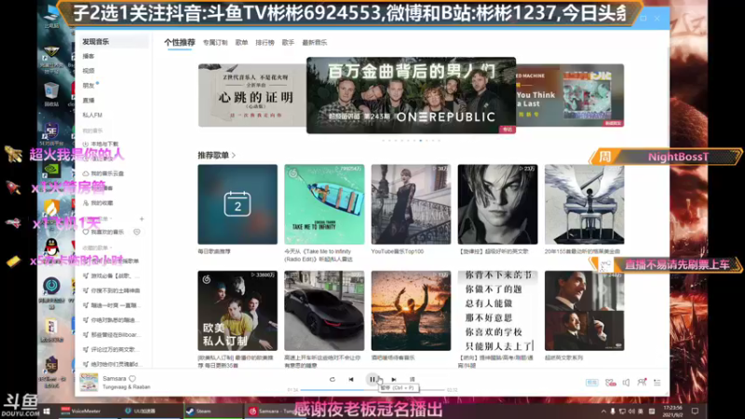Skip to the next track
745x419 pixels.
394,379
